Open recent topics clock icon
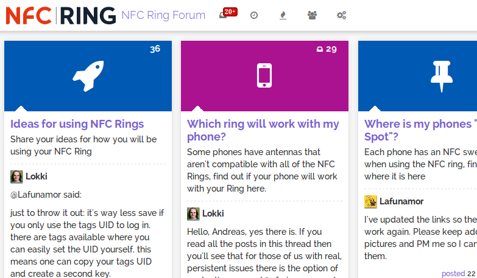Viewport: 477px width, 278px height. (254, 15)
